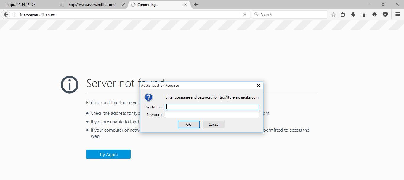The height and width of the screenshot is (180, 404).
Task: Click the back arrow navigation button
Action: (6, 14)
